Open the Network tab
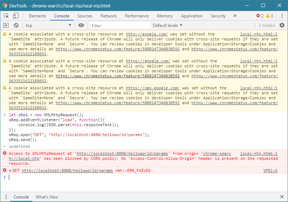The image size is (288, 202). (x=109, y=16)
